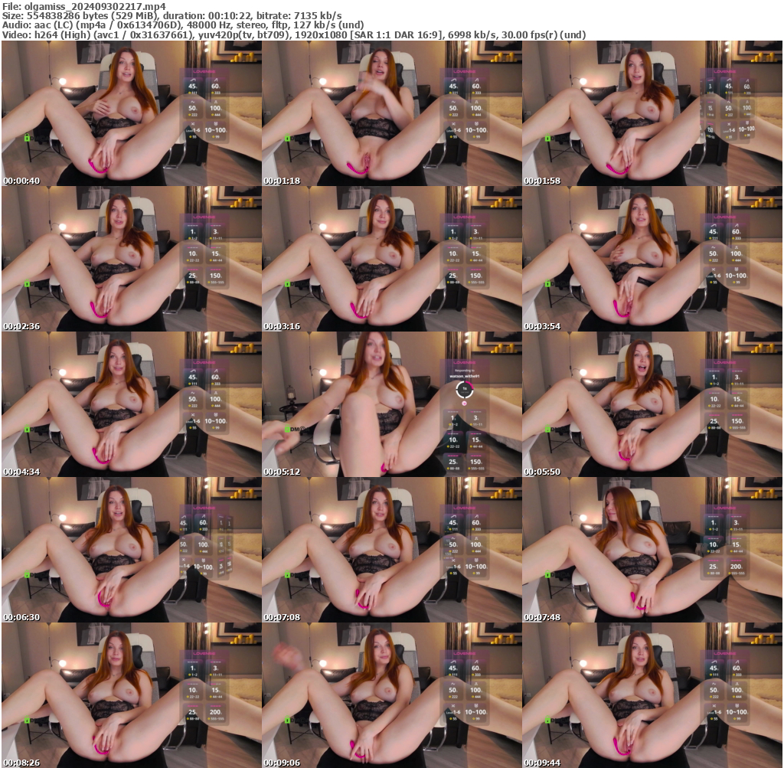Click the special-pattern icon on the 10~100 tile
The image size is (784, 768).
point(216,124)
